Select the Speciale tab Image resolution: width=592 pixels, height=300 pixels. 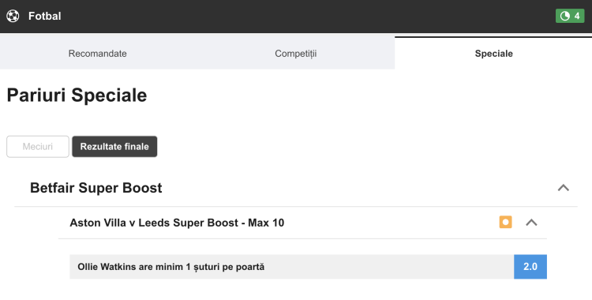pos(493,53)
